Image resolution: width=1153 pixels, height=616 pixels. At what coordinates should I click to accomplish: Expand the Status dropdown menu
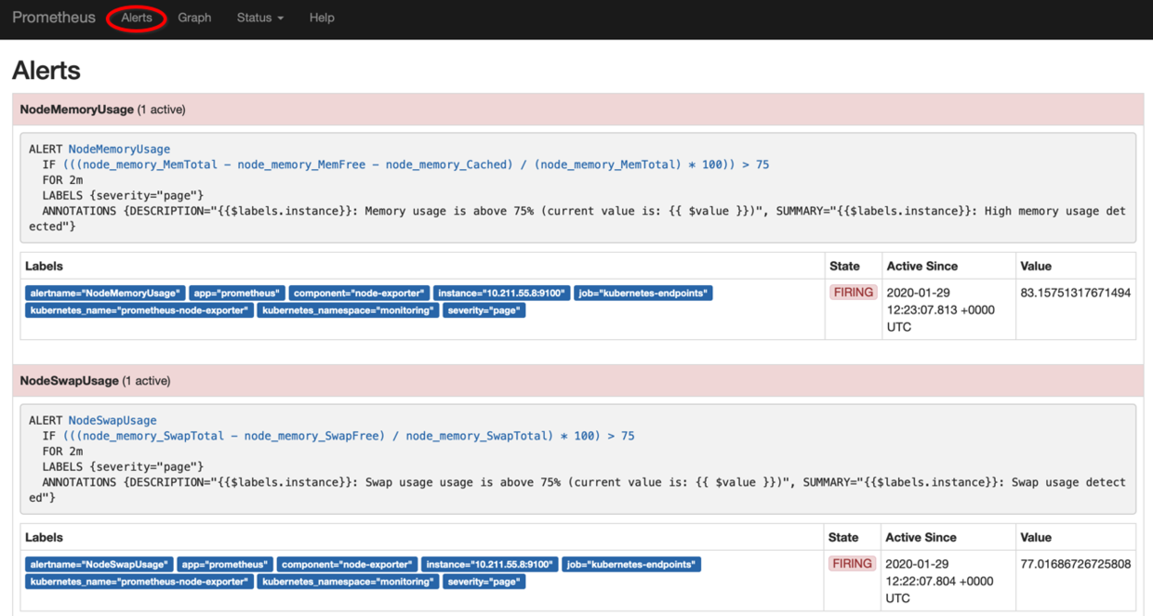(259, 18)
